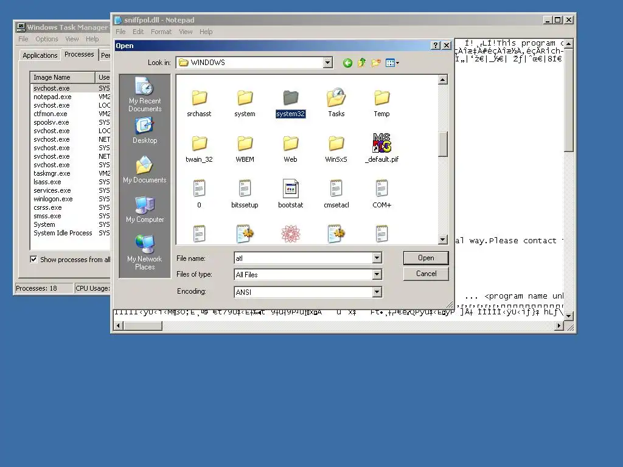
Task: Click Notepad vertical scrollbar down arrow
Action: click(x=569, y=316)
